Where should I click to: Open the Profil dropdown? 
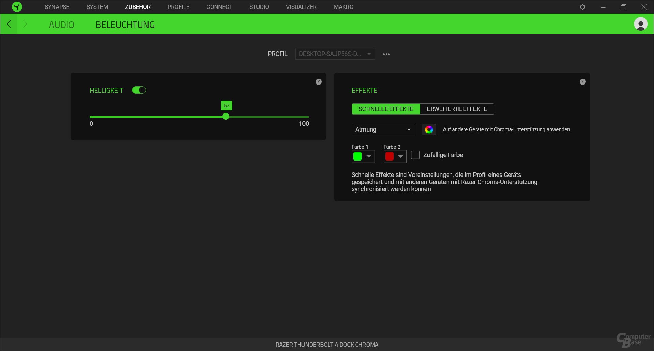pyautogui.click(x=335, y=54)
